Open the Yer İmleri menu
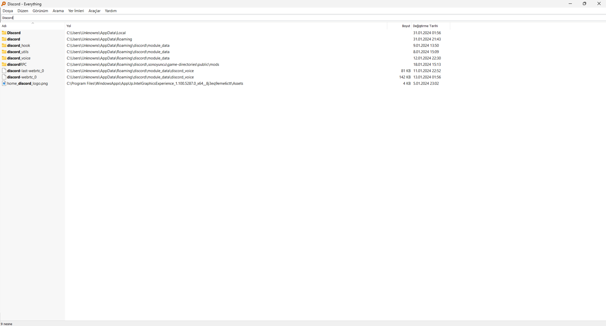The width and height of the screenshot is (606, 326). pyautogui.click(x=76, y=11)
